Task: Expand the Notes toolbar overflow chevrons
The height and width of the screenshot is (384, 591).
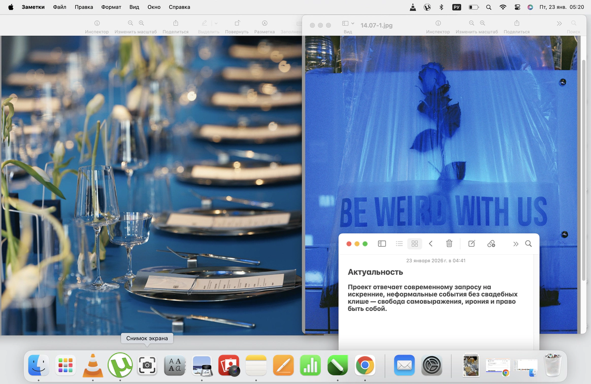Action: click(516, 243)
